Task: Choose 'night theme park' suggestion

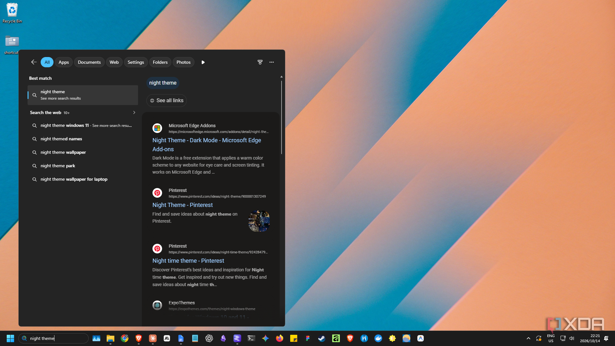Action: pyautogui.click(x=83, y=166)
